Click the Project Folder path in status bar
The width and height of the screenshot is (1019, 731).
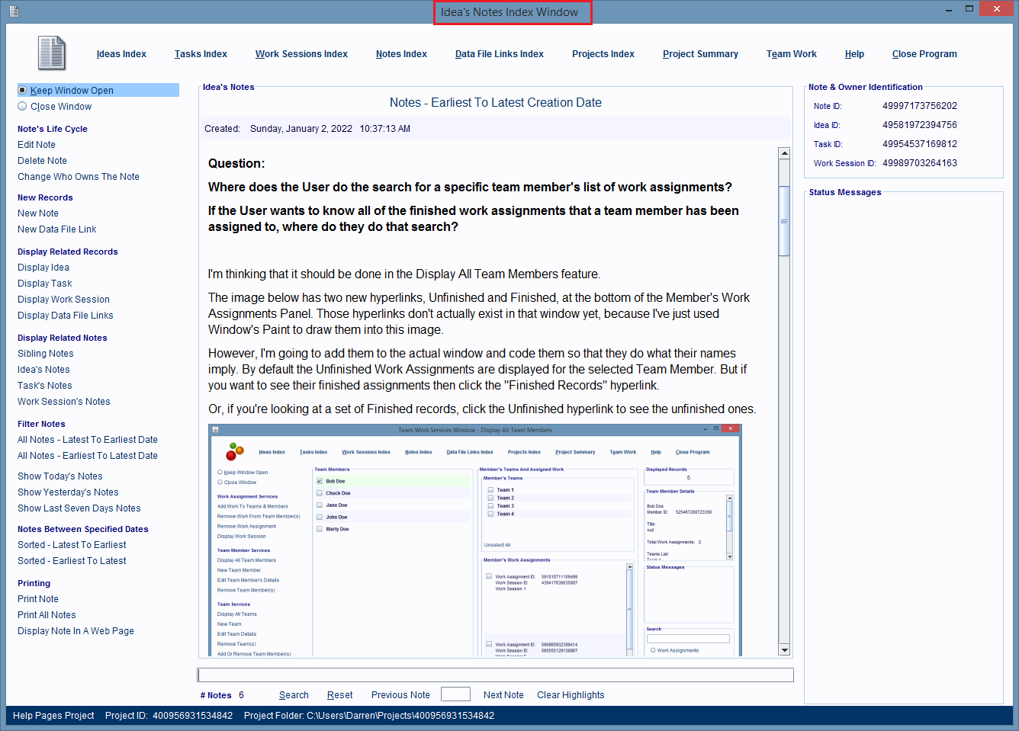[369, 716]
